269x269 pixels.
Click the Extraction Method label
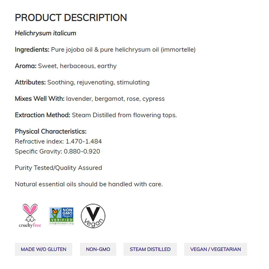(x=43, y=115)
